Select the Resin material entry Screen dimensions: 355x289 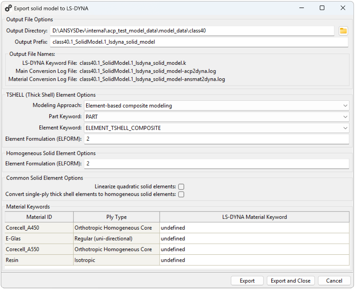click(x=39, y=260)
